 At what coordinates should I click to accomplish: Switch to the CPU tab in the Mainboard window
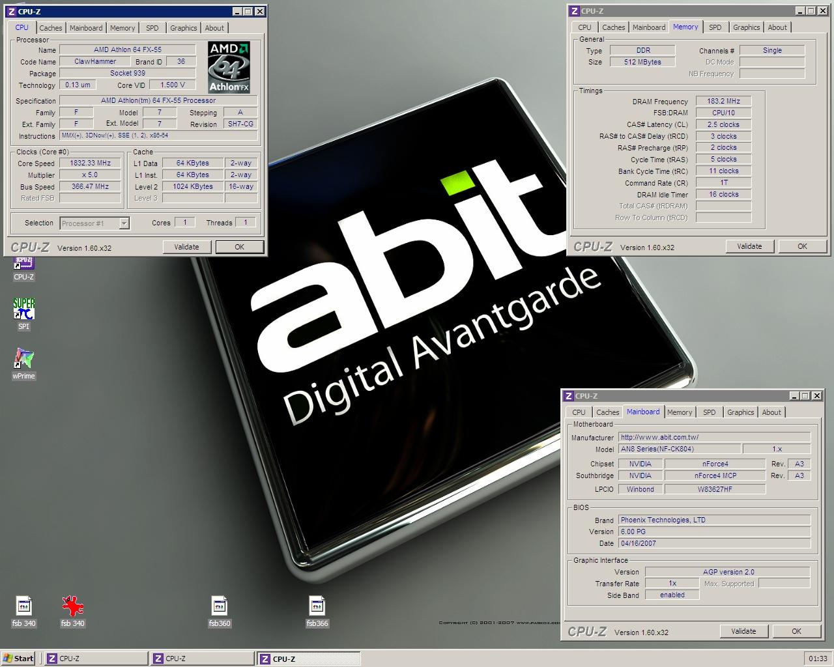[x=579, y=412]
